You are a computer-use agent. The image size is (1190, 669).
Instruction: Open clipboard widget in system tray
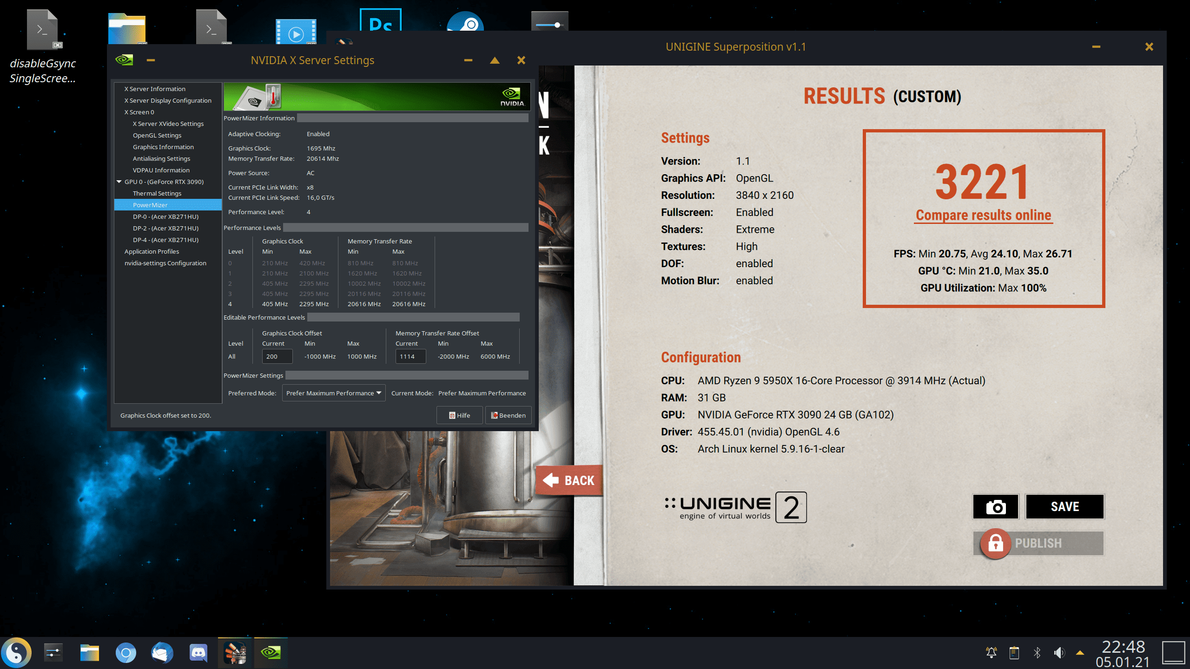[1014, 653]
